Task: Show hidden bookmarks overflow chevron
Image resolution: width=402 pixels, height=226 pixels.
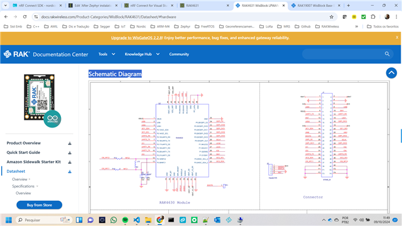Action: (x=356, y=26)
